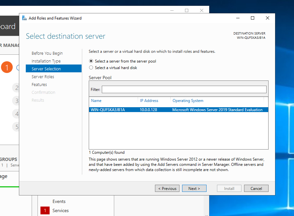294x216 pixels.
Task: Continue with the Next button
Action: [194, 189]
